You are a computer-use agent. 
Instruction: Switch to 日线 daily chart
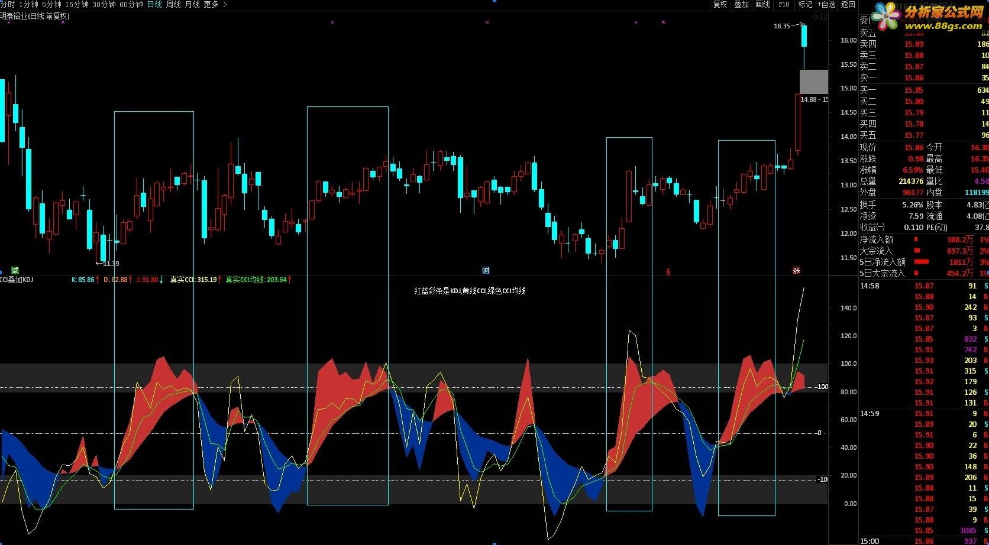[154, 4]
